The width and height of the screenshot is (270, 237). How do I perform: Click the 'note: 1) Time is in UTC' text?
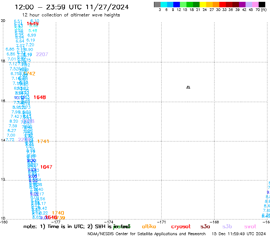[53, 226]
